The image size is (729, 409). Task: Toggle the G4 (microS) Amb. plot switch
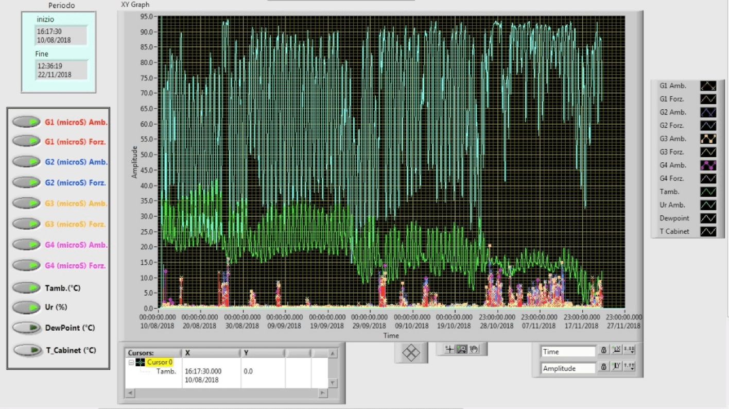26,245
